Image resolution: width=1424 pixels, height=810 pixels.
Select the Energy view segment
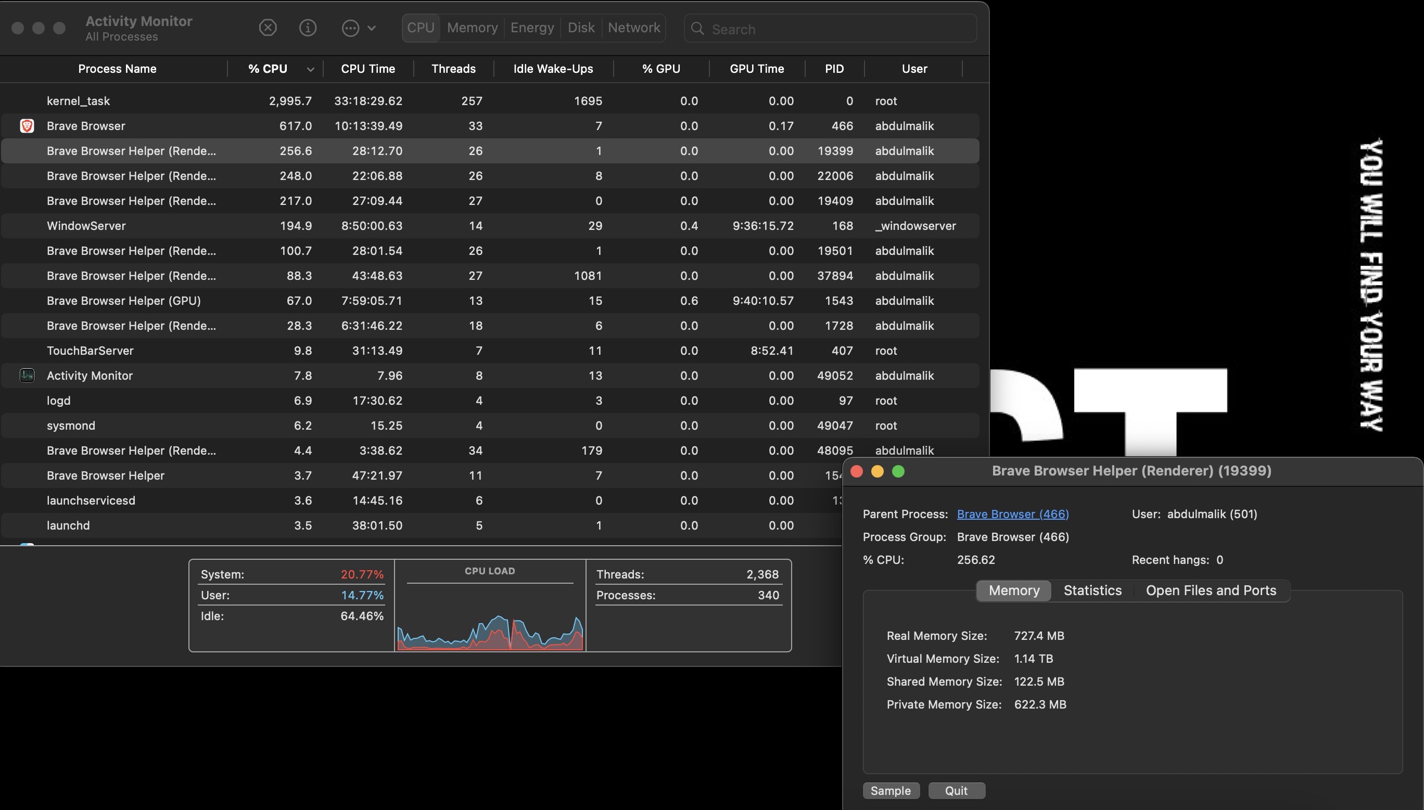(x=531, y=27)
